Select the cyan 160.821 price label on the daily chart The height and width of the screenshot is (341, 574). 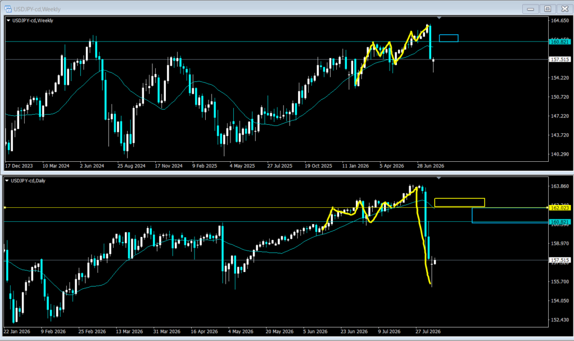560,222
